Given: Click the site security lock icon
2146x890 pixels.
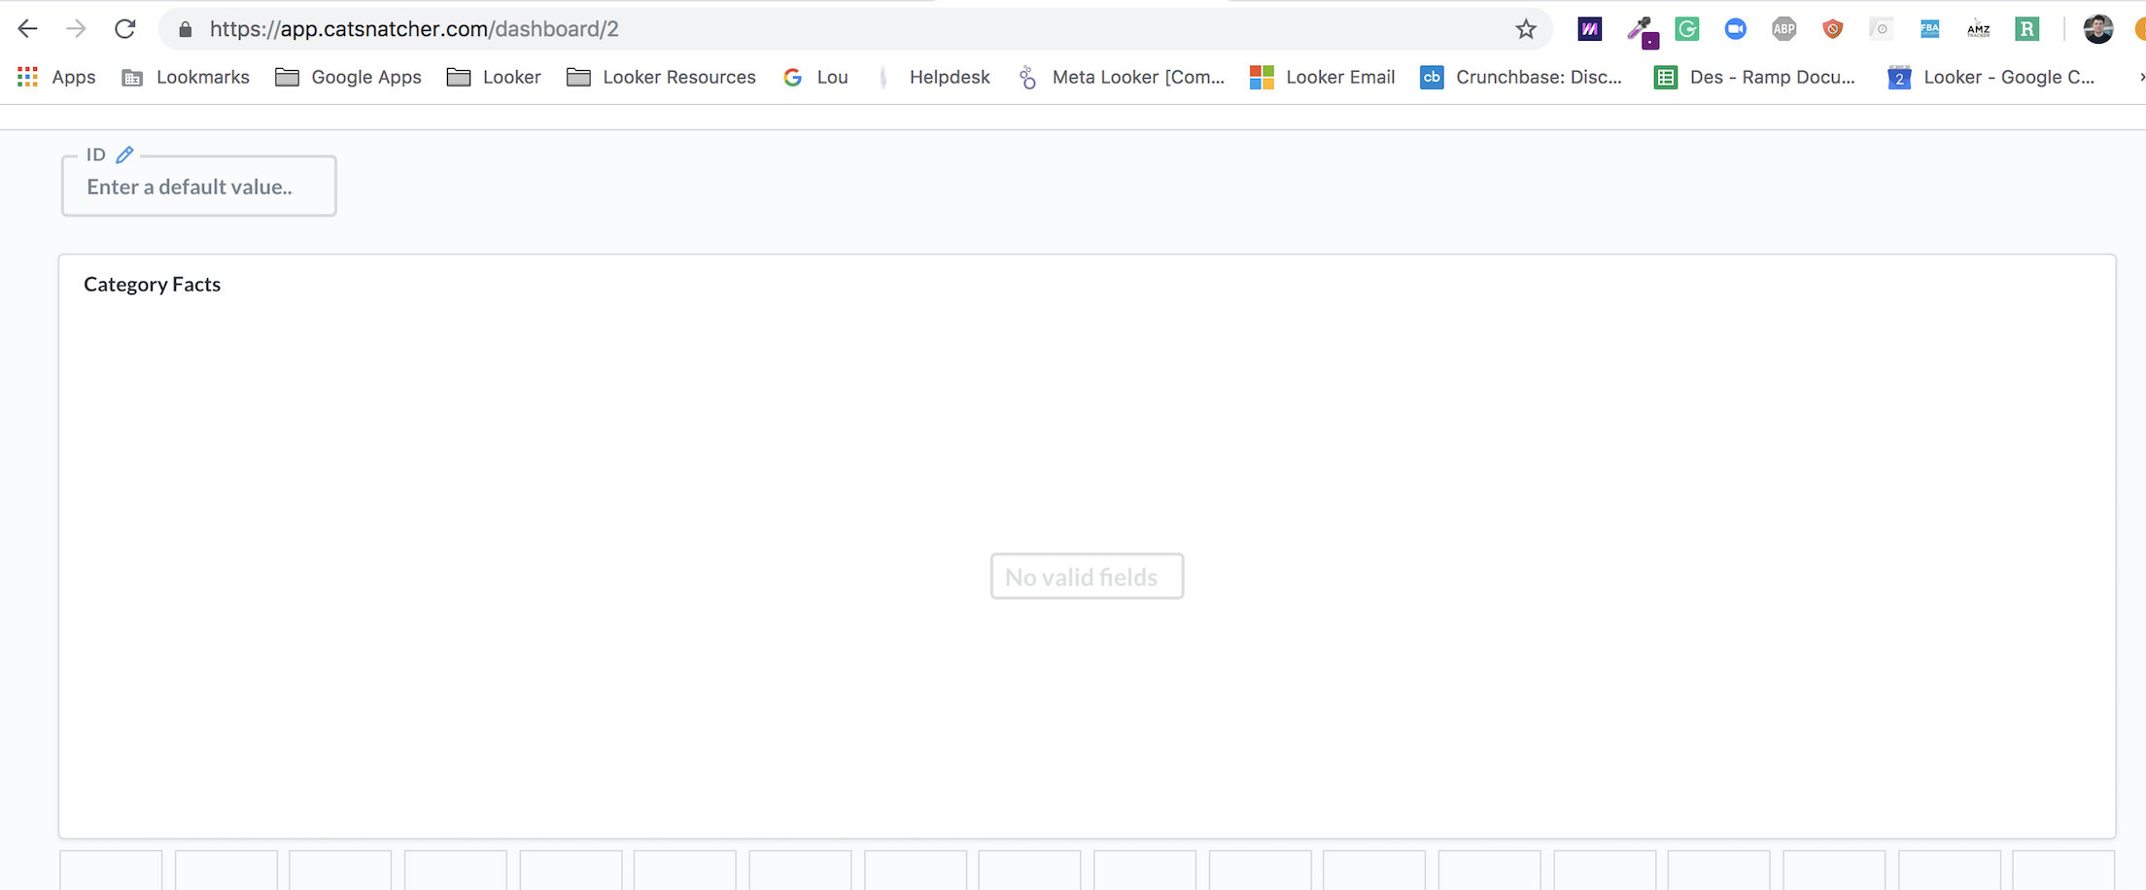Looking at the screenshot, I should point(185,28).
